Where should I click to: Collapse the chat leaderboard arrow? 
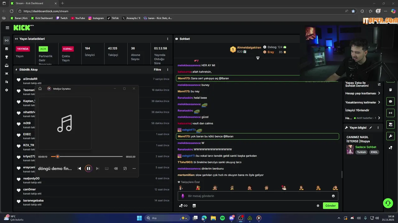coord(258,58)
